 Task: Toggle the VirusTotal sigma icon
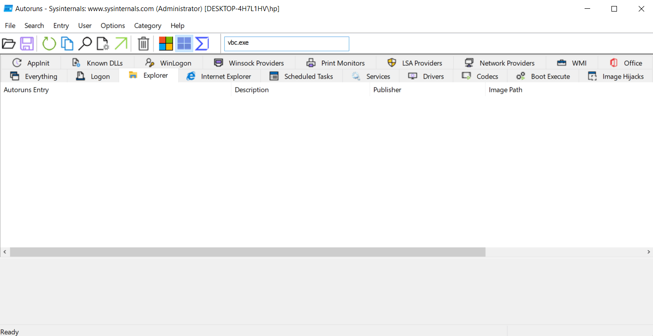(x=202, y=44)
